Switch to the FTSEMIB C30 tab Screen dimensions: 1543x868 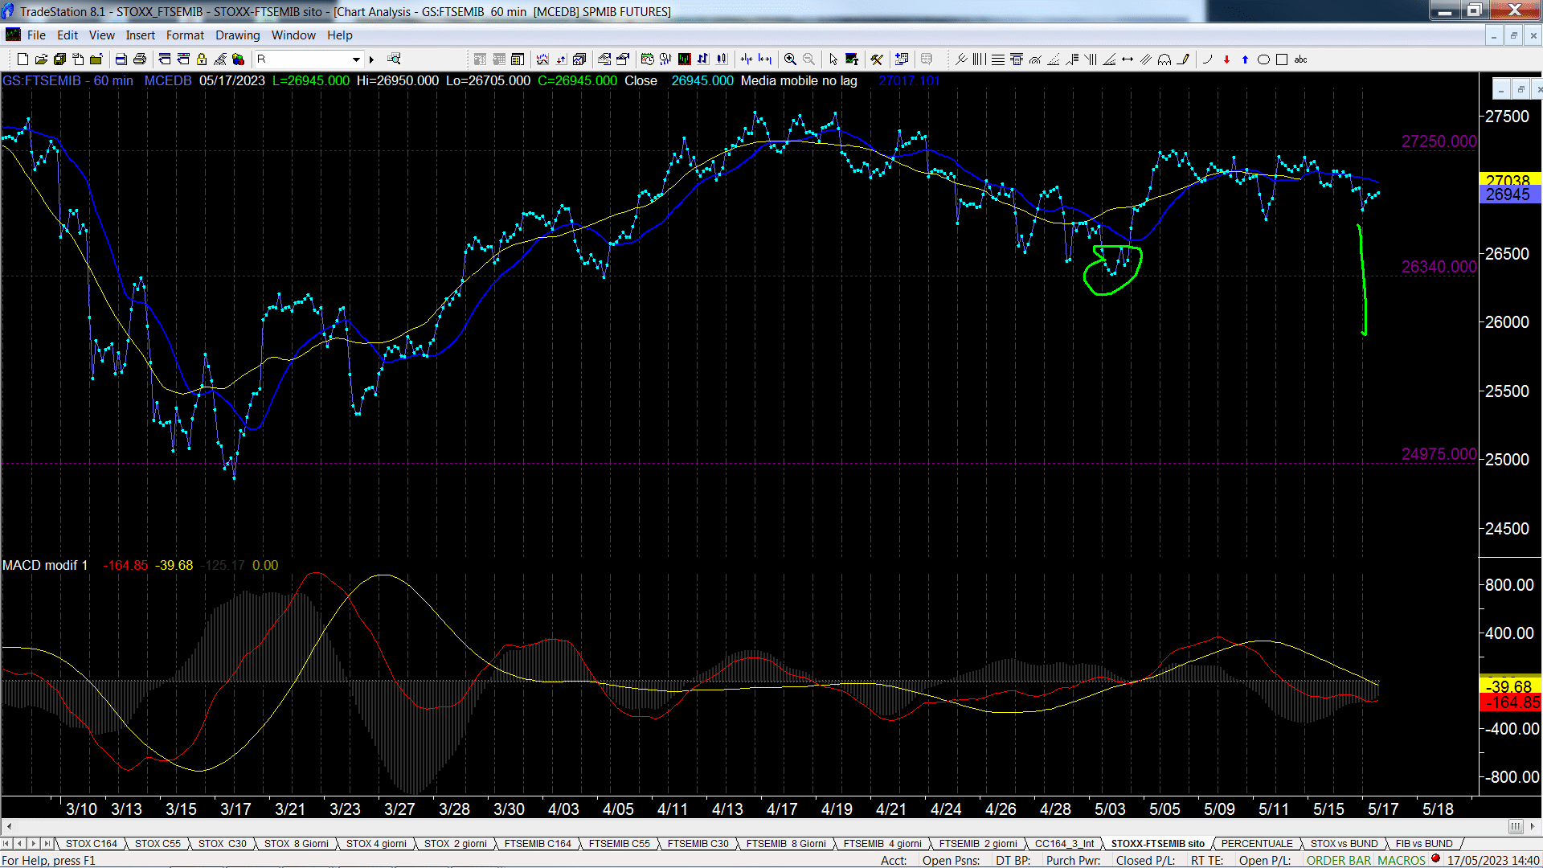[x=698, y=843]
